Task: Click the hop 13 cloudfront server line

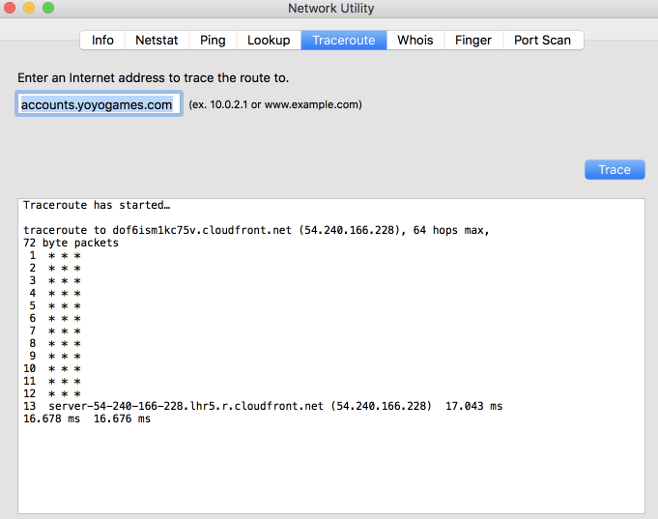Action: click(x=263, y=406)
